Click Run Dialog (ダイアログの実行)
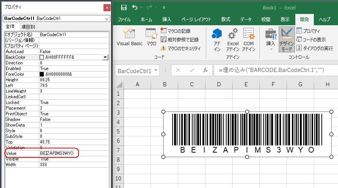Screen dimensions: 338x188 click(x=315, y=48)
